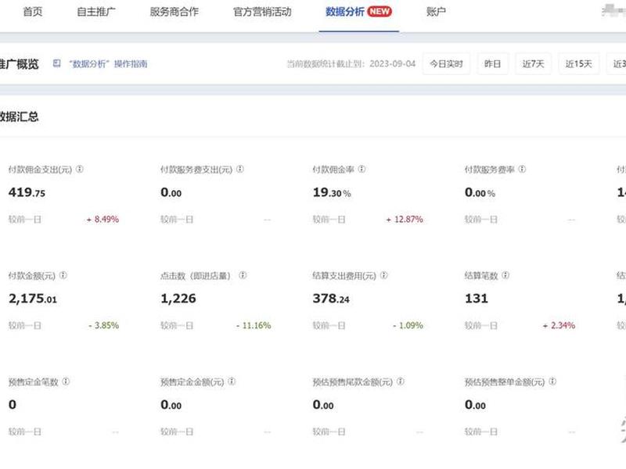Click info icon next to 付款金额(元)
Image resolution: width=626 pixels, height=469 pixels.
coord(63,275)
